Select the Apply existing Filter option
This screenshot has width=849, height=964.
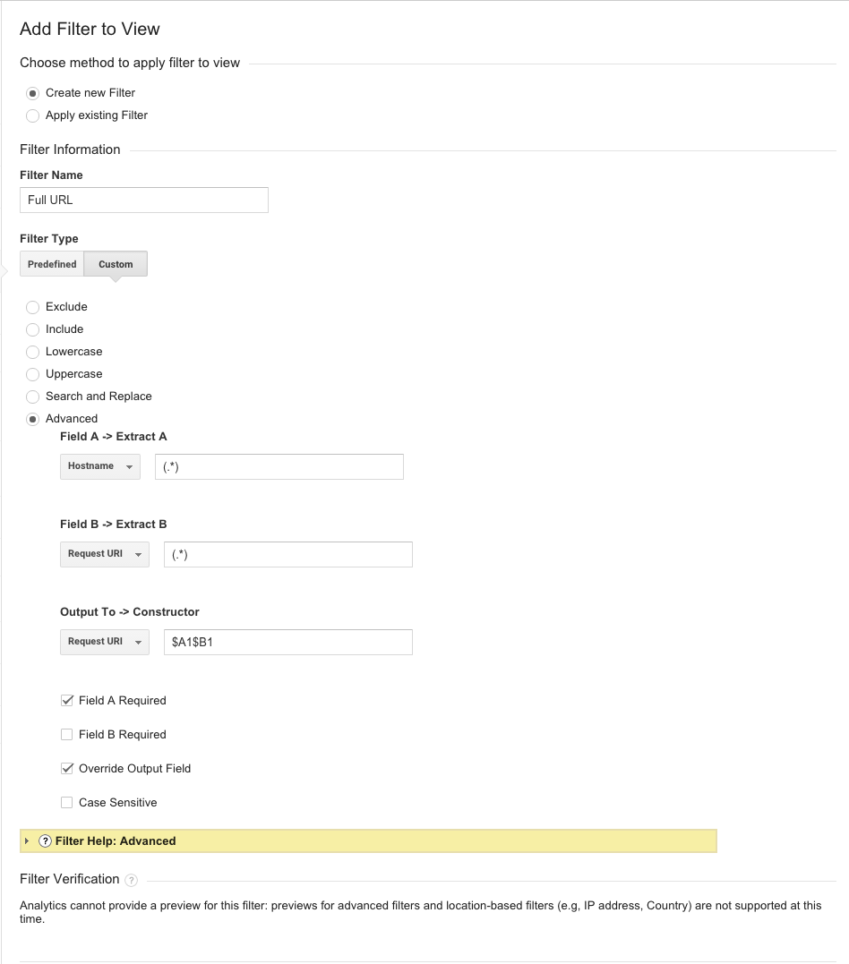click(33, 115)
